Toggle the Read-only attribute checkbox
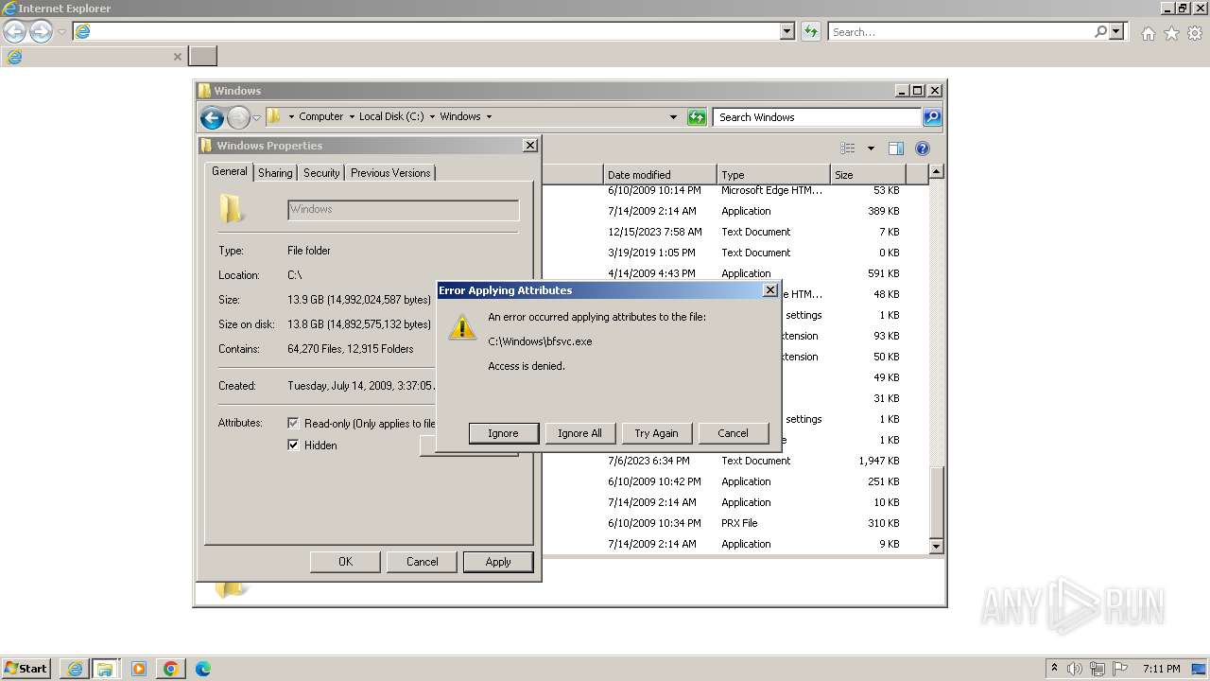The width and height of the screenshot is (1210, 681). pyautogui.click(x=293, y=424)
